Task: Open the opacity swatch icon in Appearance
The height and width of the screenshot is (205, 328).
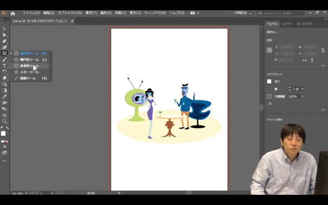Action: pos(269,96)
